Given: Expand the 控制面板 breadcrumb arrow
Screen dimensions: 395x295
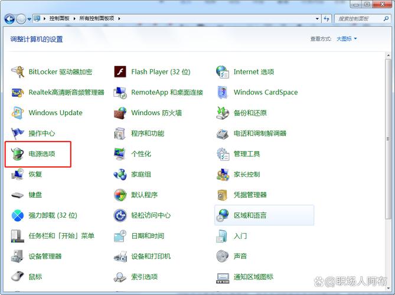Looking at the screenshot, I should (74, 19).
